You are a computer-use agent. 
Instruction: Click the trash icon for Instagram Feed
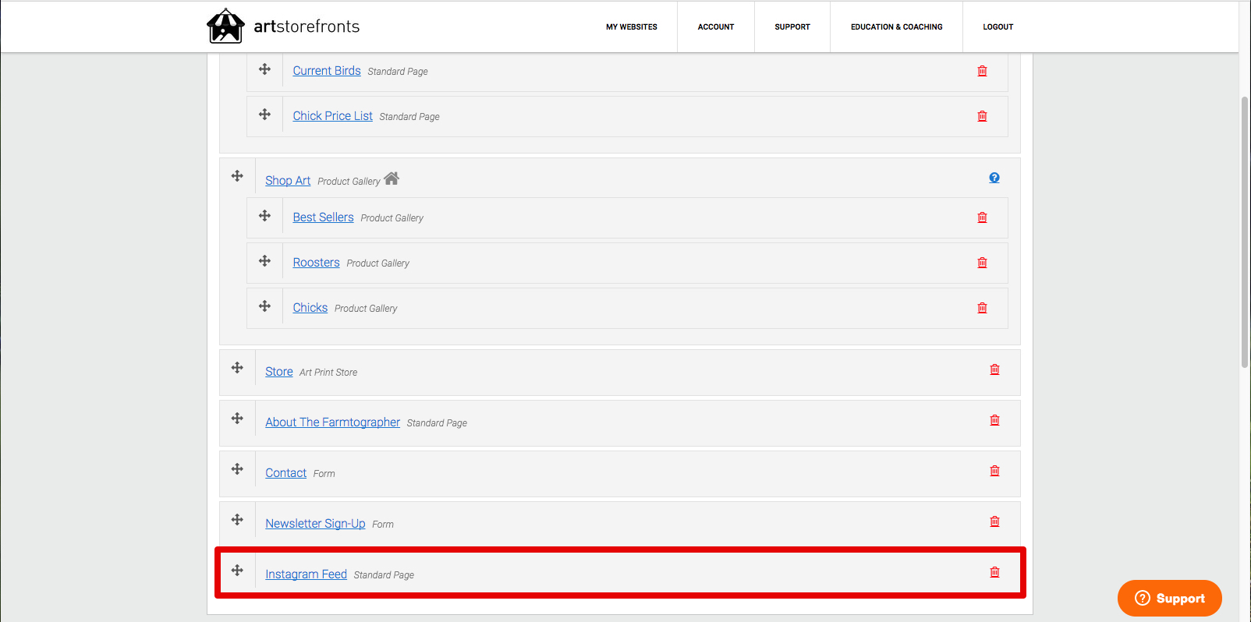tap(994, 572)
